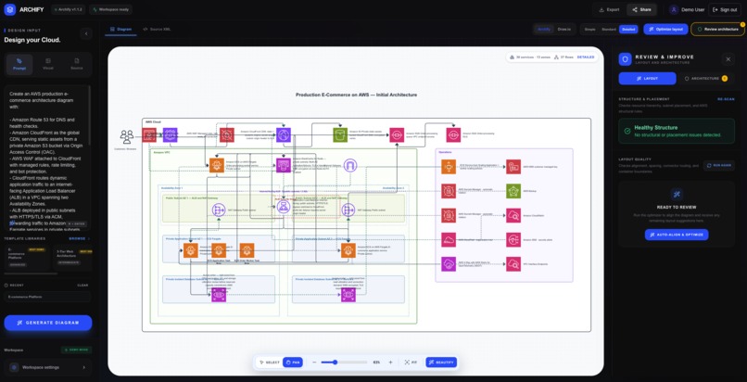Click Optimize layout button

pos(665,29)
